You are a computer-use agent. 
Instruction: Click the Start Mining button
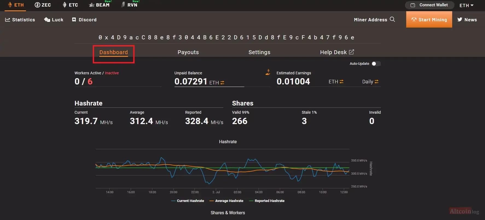pyautogui.click(x=429, y=19)
